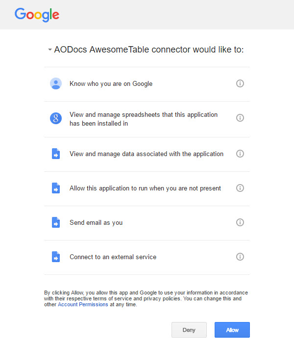Click script icon beside run when not present

[x=56, y=188]
